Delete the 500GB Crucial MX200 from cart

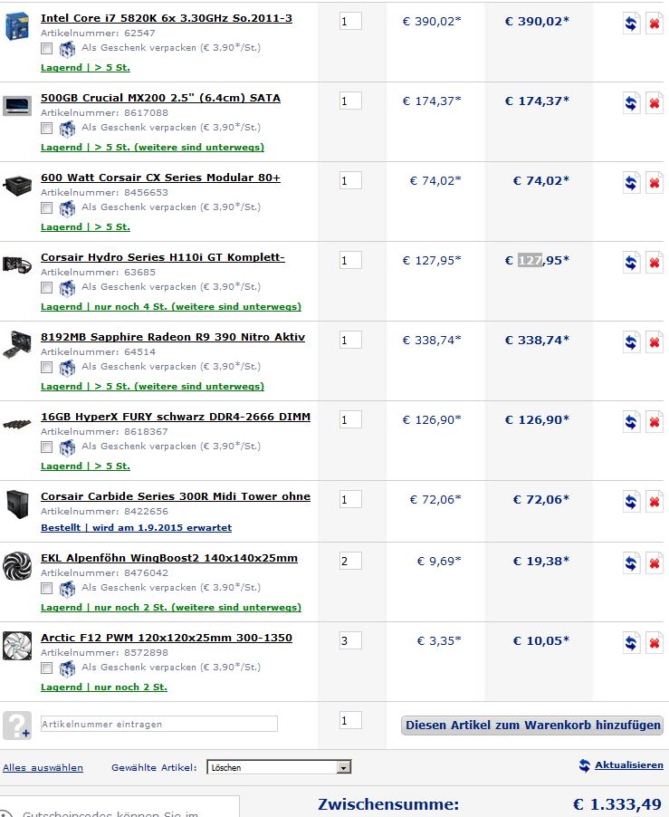tap(654, 102)
